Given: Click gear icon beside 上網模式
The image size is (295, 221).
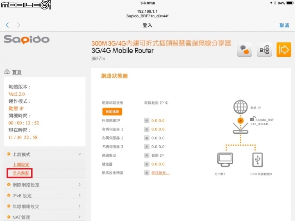Looking at the screenshot, I should 9,154.
